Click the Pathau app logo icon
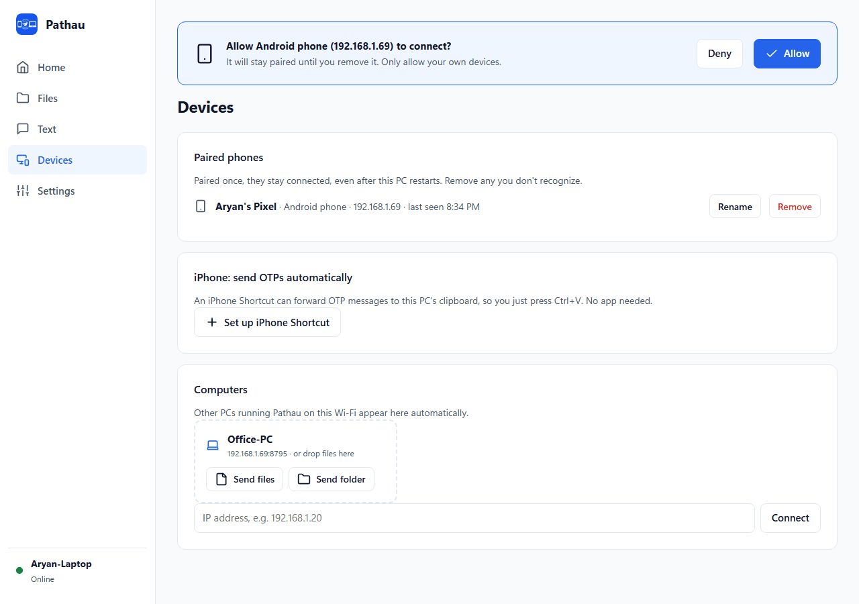The height and width of the screenshot is (604, 859). click(x=27, y=25)
